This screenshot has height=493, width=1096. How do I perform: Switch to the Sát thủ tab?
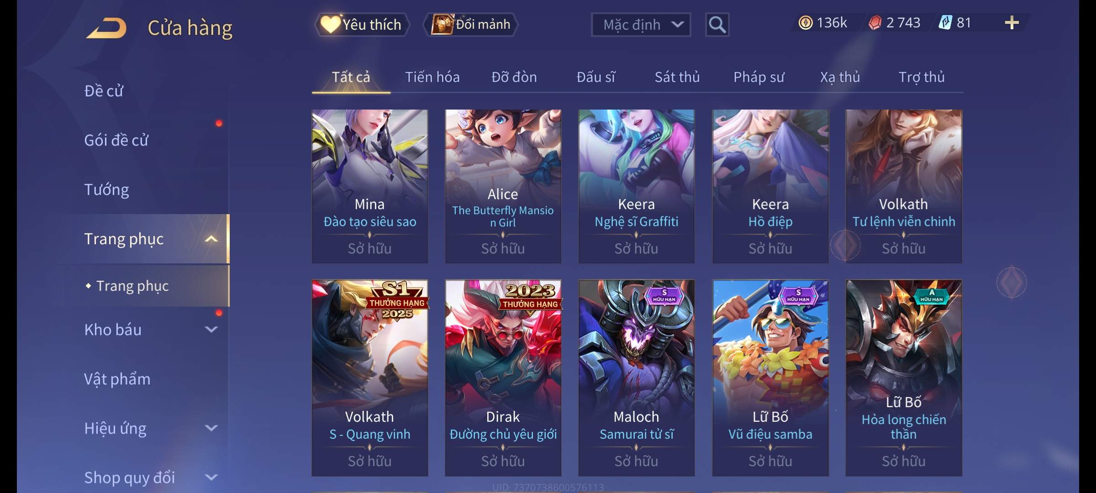677,77
